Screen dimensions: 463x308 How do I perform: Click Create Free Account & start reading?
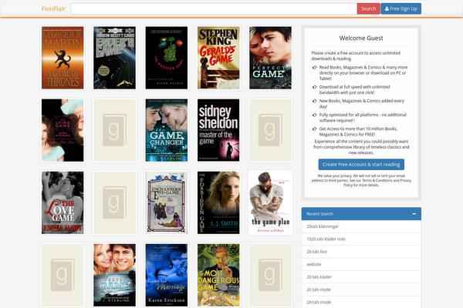[361, 165]
